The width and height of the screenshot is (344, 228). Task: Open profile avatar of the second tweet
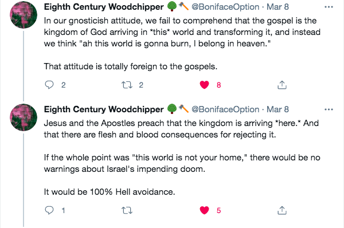24,117
